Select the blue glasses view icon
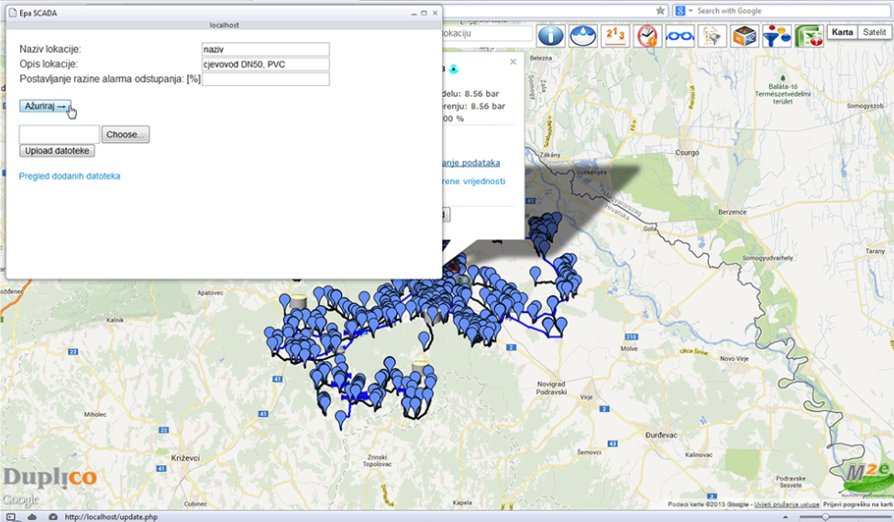Screen dimensions: 894x522 (x=679, y=36)
